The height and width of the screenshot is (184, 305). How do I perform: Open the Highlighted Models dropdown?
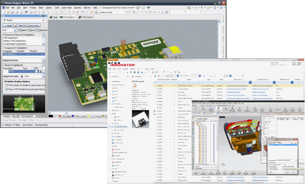[x=43, y=60]
